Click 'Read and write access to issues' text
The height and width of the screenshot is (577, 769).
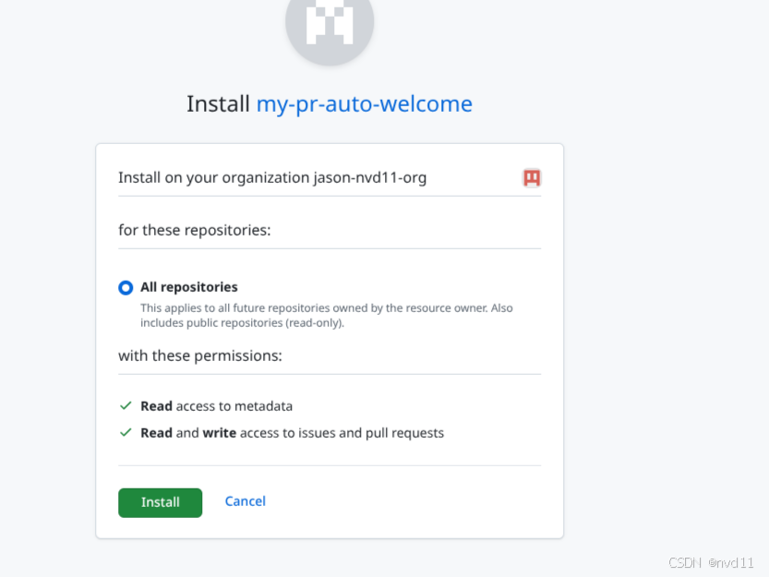[292, 433]
